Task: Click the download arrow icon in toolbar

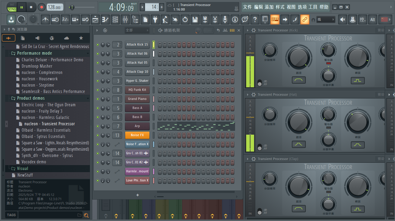Action: [x=11, y=20]
